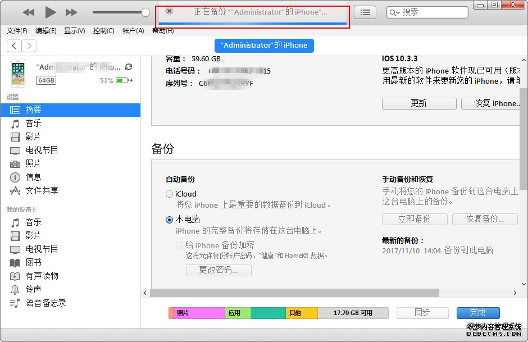This screenshot has height=342, width=528.
Task: Toggle 给 iPhone 备份加密 checkbox
Action: 180,245
